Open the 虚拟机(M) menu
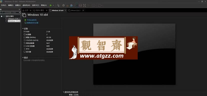 26,5
